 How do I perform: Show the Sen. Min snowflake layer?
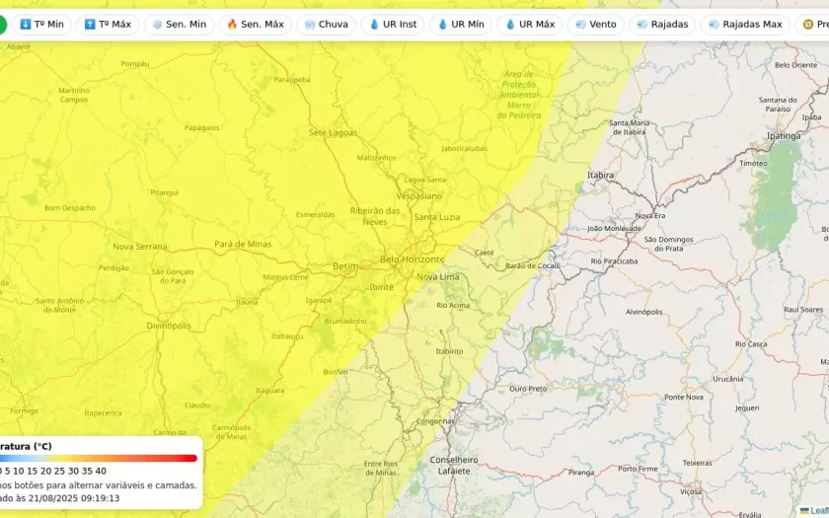(179, 24)
